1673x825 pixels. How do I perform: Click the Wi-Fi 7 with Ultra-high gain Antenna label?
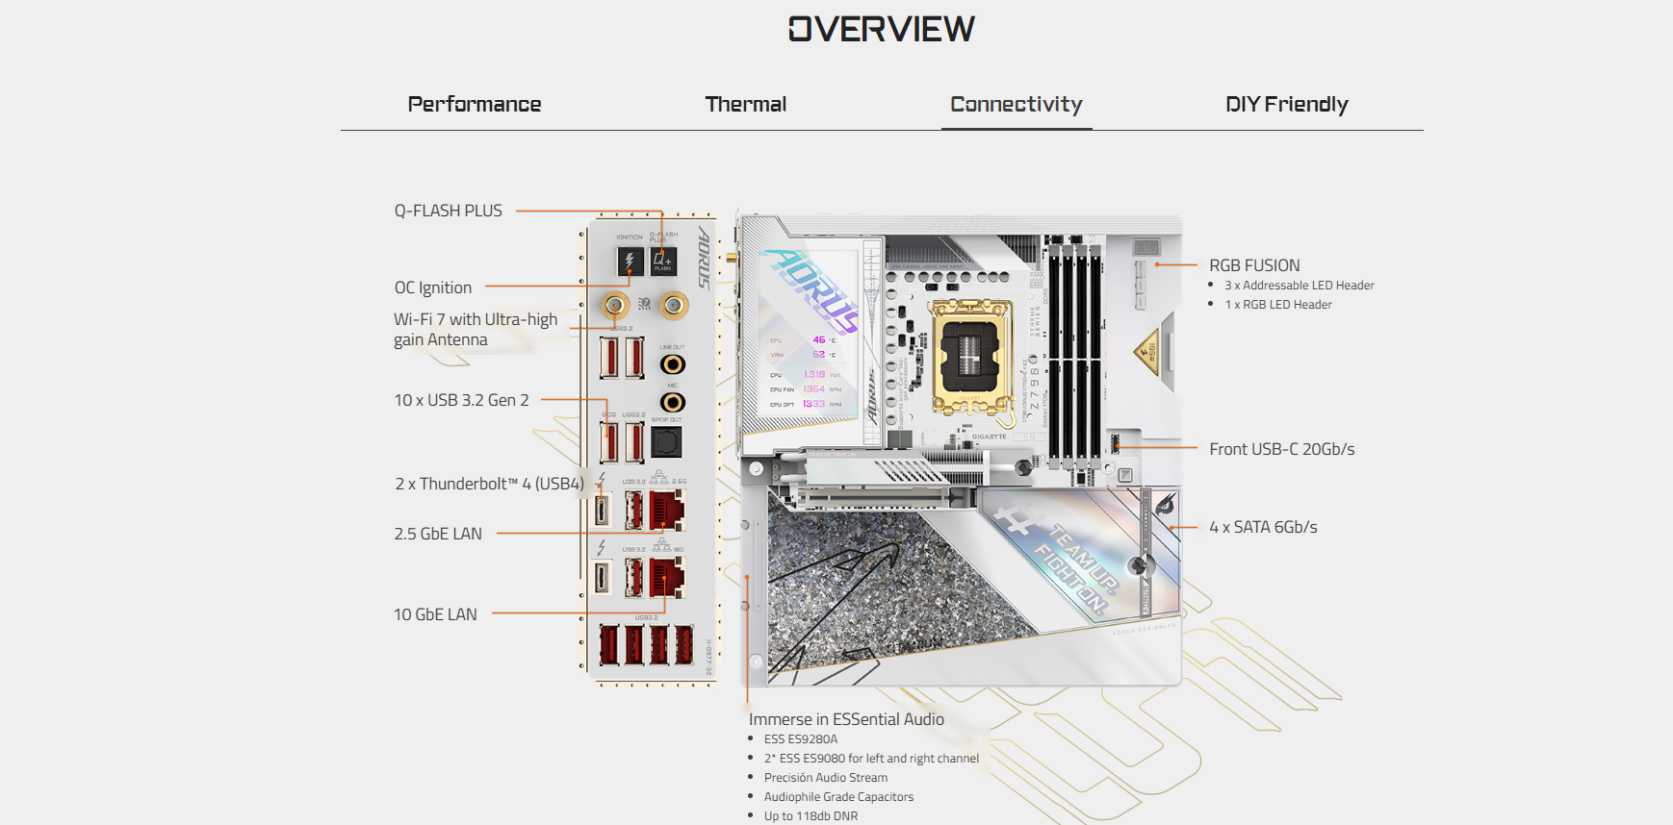pos(476,329)
